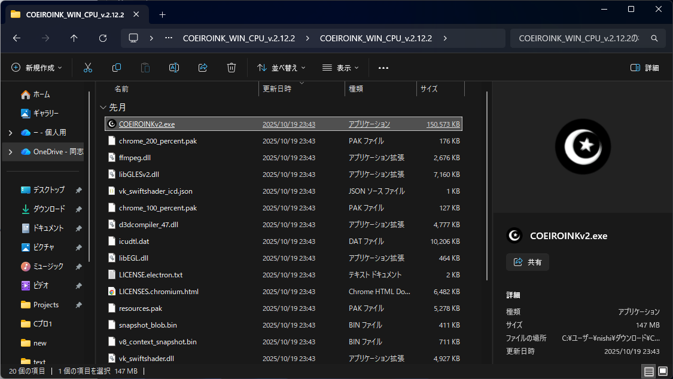
Task: Click the Copy icon in toolbar
Action: 116,68
